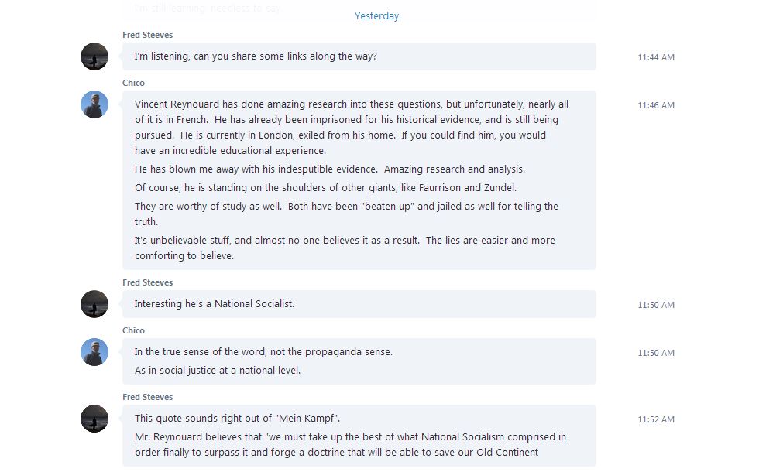This screenshot has height=472, width=759.
Task: Select the "Interesting he's a National Socialist" message
Action: 359,304
